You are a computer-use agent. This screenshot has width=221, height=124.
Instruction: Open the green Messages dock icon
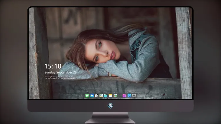87,95
